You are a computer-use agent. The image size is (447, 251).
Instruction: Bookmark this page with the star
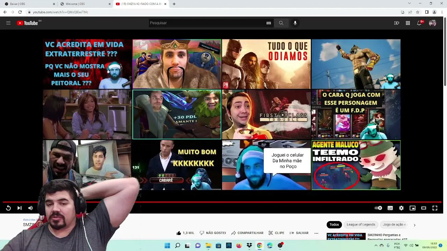417,12
